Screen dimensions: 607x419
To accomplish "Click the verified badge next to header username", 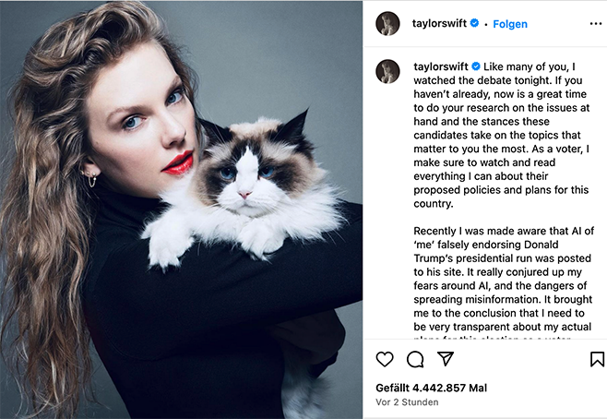I will tap(474, 23).
